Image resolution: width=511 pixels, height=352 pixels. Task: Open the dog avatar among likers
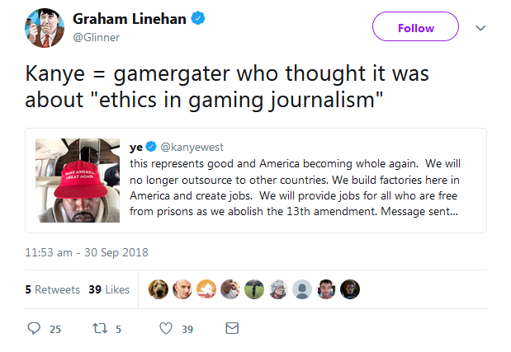(159, 289)
